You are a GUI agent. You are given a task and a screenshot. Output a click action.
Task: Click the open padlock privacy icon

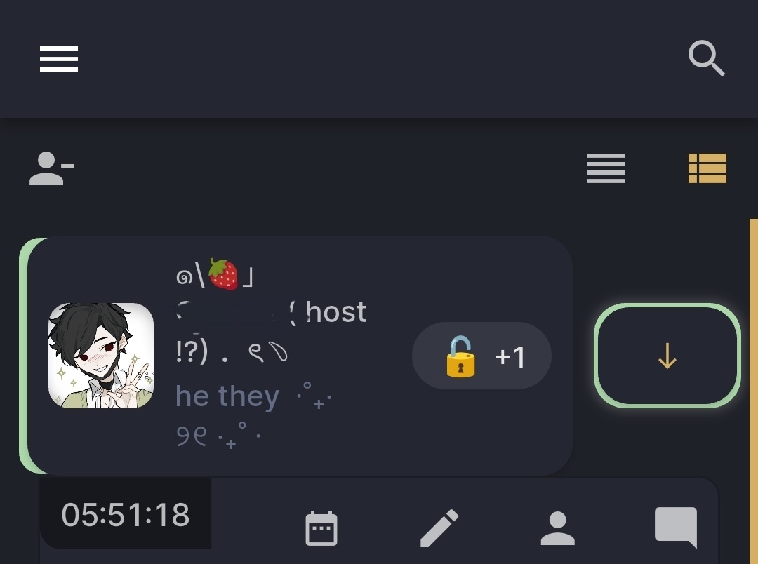(x=460, y=356)
